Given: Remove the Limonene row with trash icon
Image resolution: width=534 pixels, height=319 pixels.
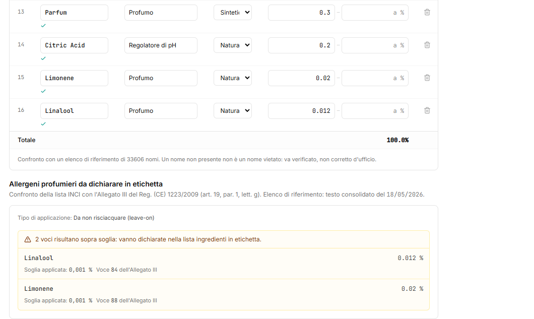Looking at the screenshot, I should point(427,78).
